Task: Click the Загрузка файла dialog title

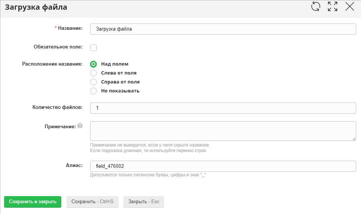Action: (36, 7)
